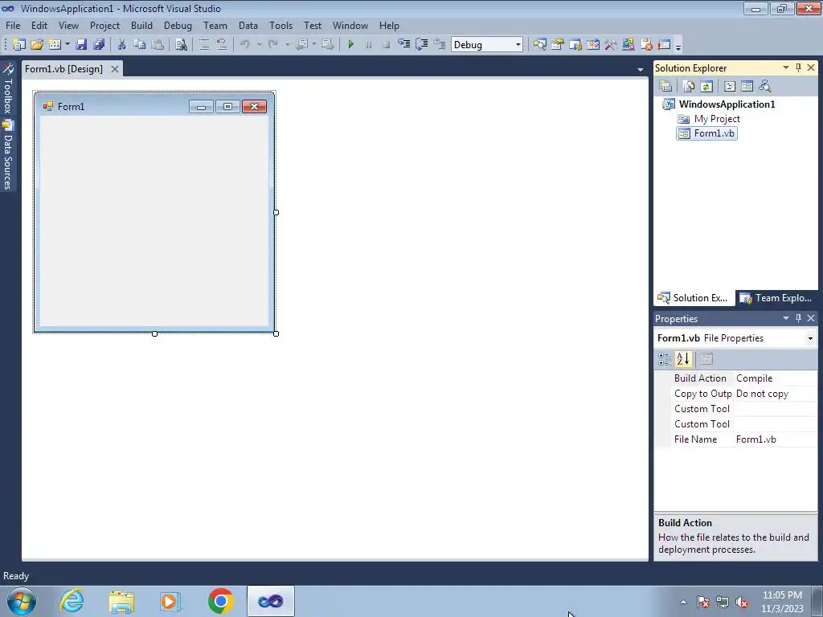The width and height of the screenshot is (823, 617).
Task: Click the Stop Debugging square icon
Action: coord(387,45)
